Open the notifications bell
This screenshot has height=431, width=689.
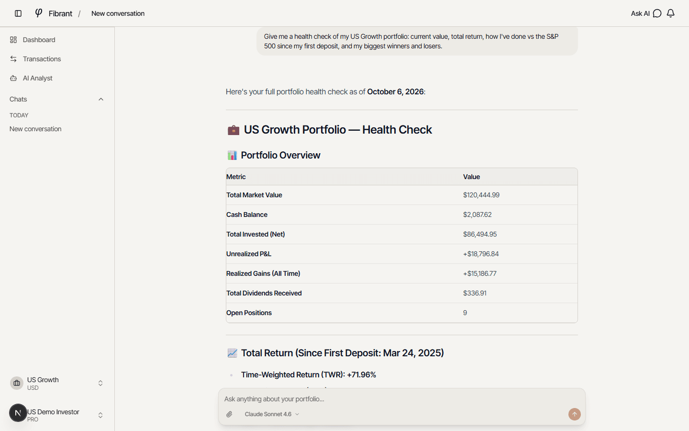(x=671, y=13)
